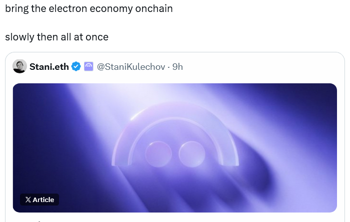The width and height of the screenshot is (350, 222).
Task: Click the purple ghost affiliate badge
Action: coord(88,66)
